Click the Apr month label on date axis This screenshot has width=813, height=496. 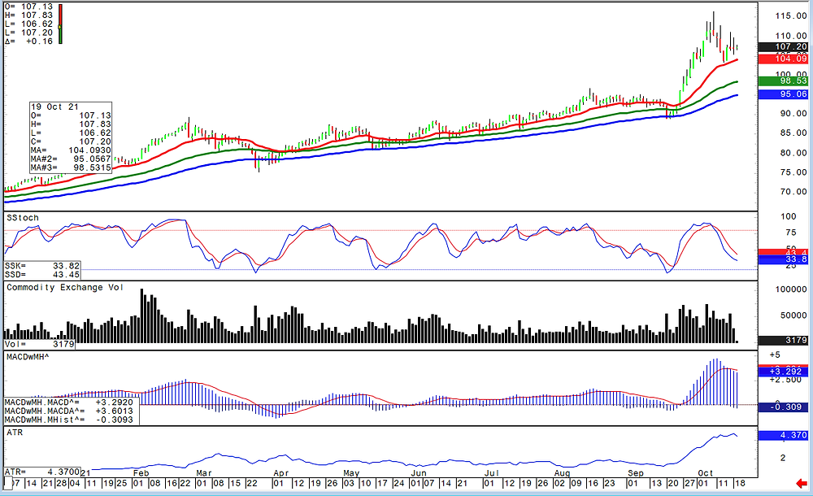[x=280, y=473]
